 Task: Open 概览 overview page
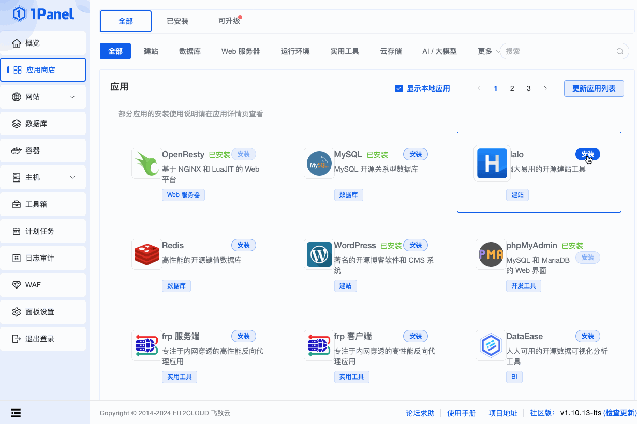point(43,43)
